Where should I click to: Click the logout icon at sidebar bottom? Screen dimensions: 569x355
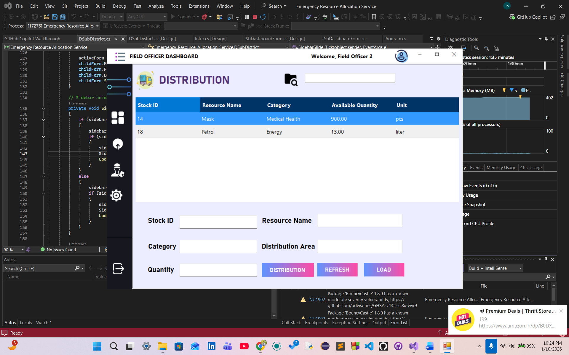click(118, 269)
